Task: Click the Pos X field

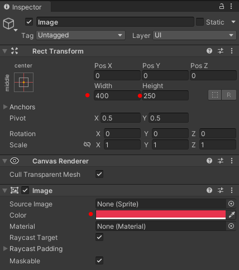Action: pos(117,75)
